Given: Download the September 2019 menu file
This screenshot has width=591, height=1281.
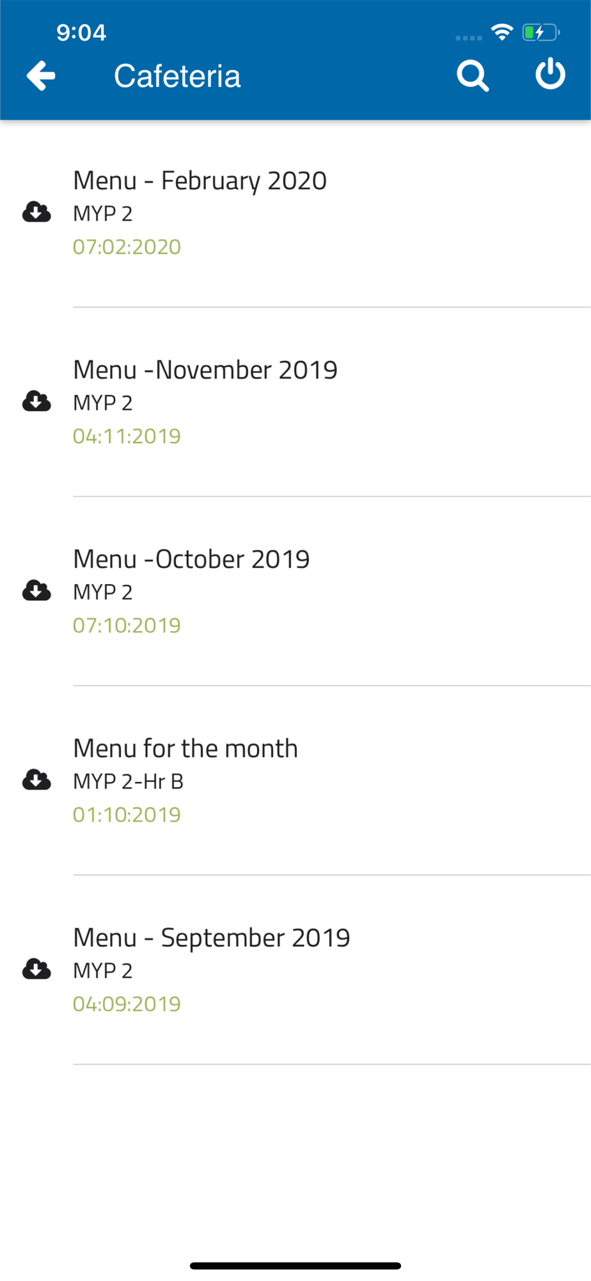Looking at the screenshot, I should tap(36, 968).
